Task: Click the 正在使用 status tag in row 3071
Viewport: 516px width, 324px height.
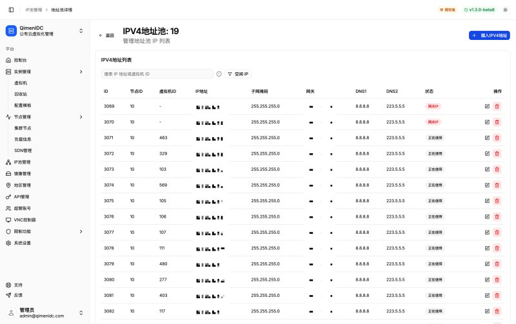Action: pyautogui.click(x=435, y=138)
